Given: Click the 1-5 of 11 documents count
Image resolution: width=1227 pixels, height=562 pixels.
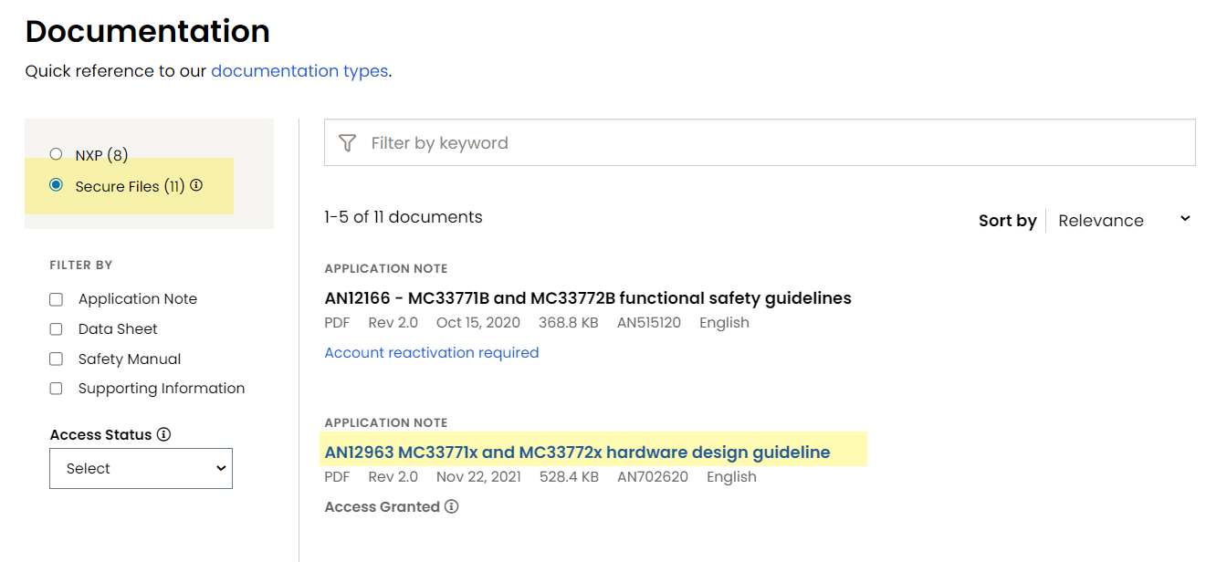Looking at the screenshot, I should [x=404, y=217].
